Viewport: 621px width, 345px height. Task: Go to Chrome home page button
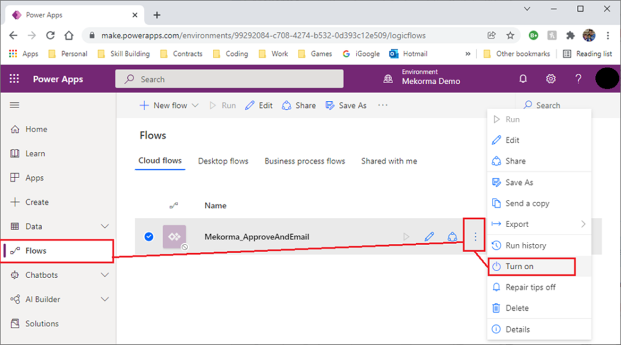point(69,35)
